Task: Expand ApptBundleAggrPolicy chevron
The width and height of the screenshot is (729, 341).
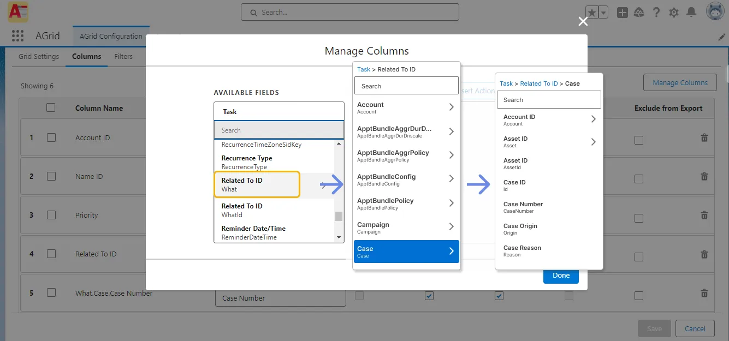Action: pyautogui.click(x=452, y=155)
